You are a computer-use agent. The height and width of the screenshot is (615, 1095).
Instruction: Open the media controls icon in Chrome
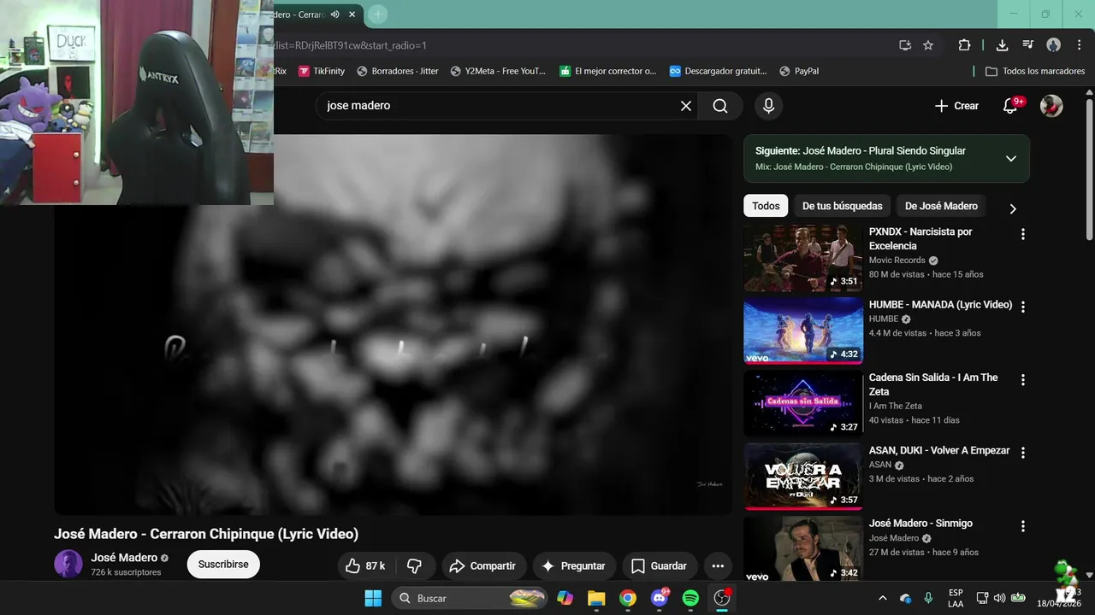pos(1027,45)
